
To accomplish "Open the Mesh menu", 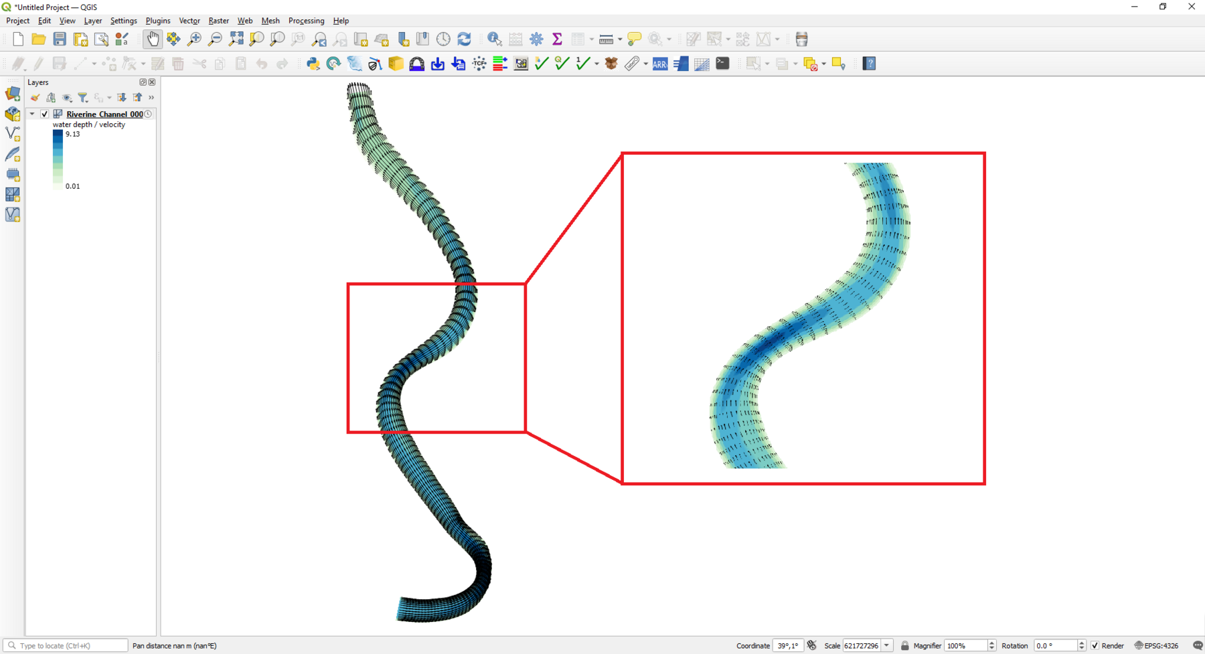I will 270,21.
